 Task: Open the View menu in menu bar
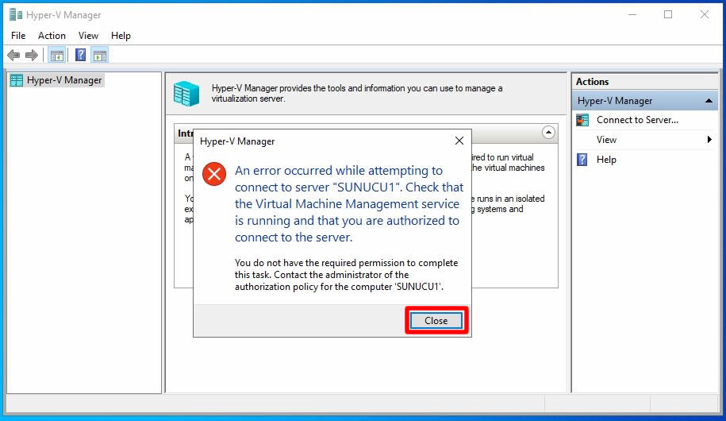tap(88, 36)
